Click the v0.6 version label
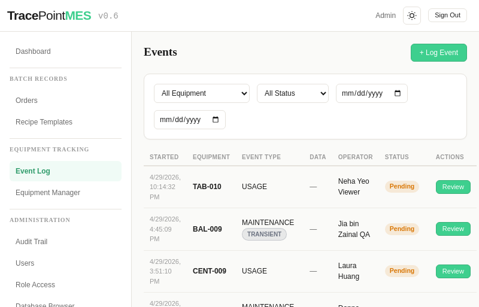 [x=108, y=16]
